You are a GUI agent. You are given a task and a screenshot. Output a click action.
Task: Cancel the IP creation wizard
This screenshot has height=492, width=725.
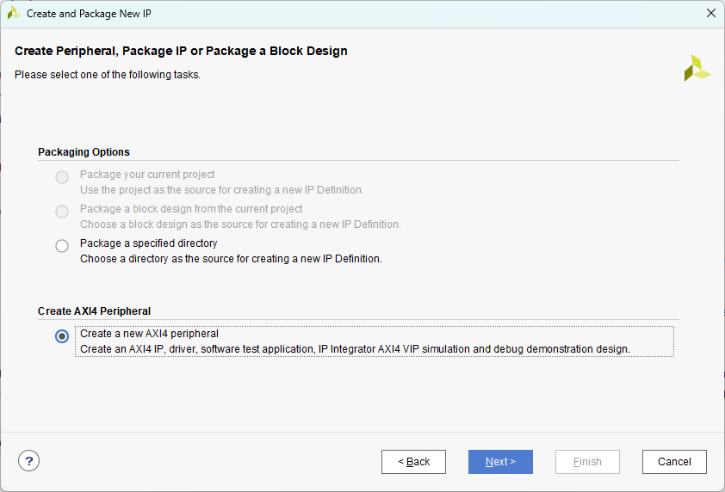point(674,462)
